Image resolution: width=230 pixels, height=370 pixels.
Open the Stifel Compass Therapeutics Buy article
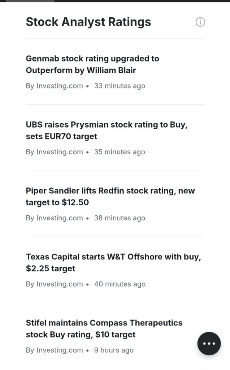click(x=104, y=329)
